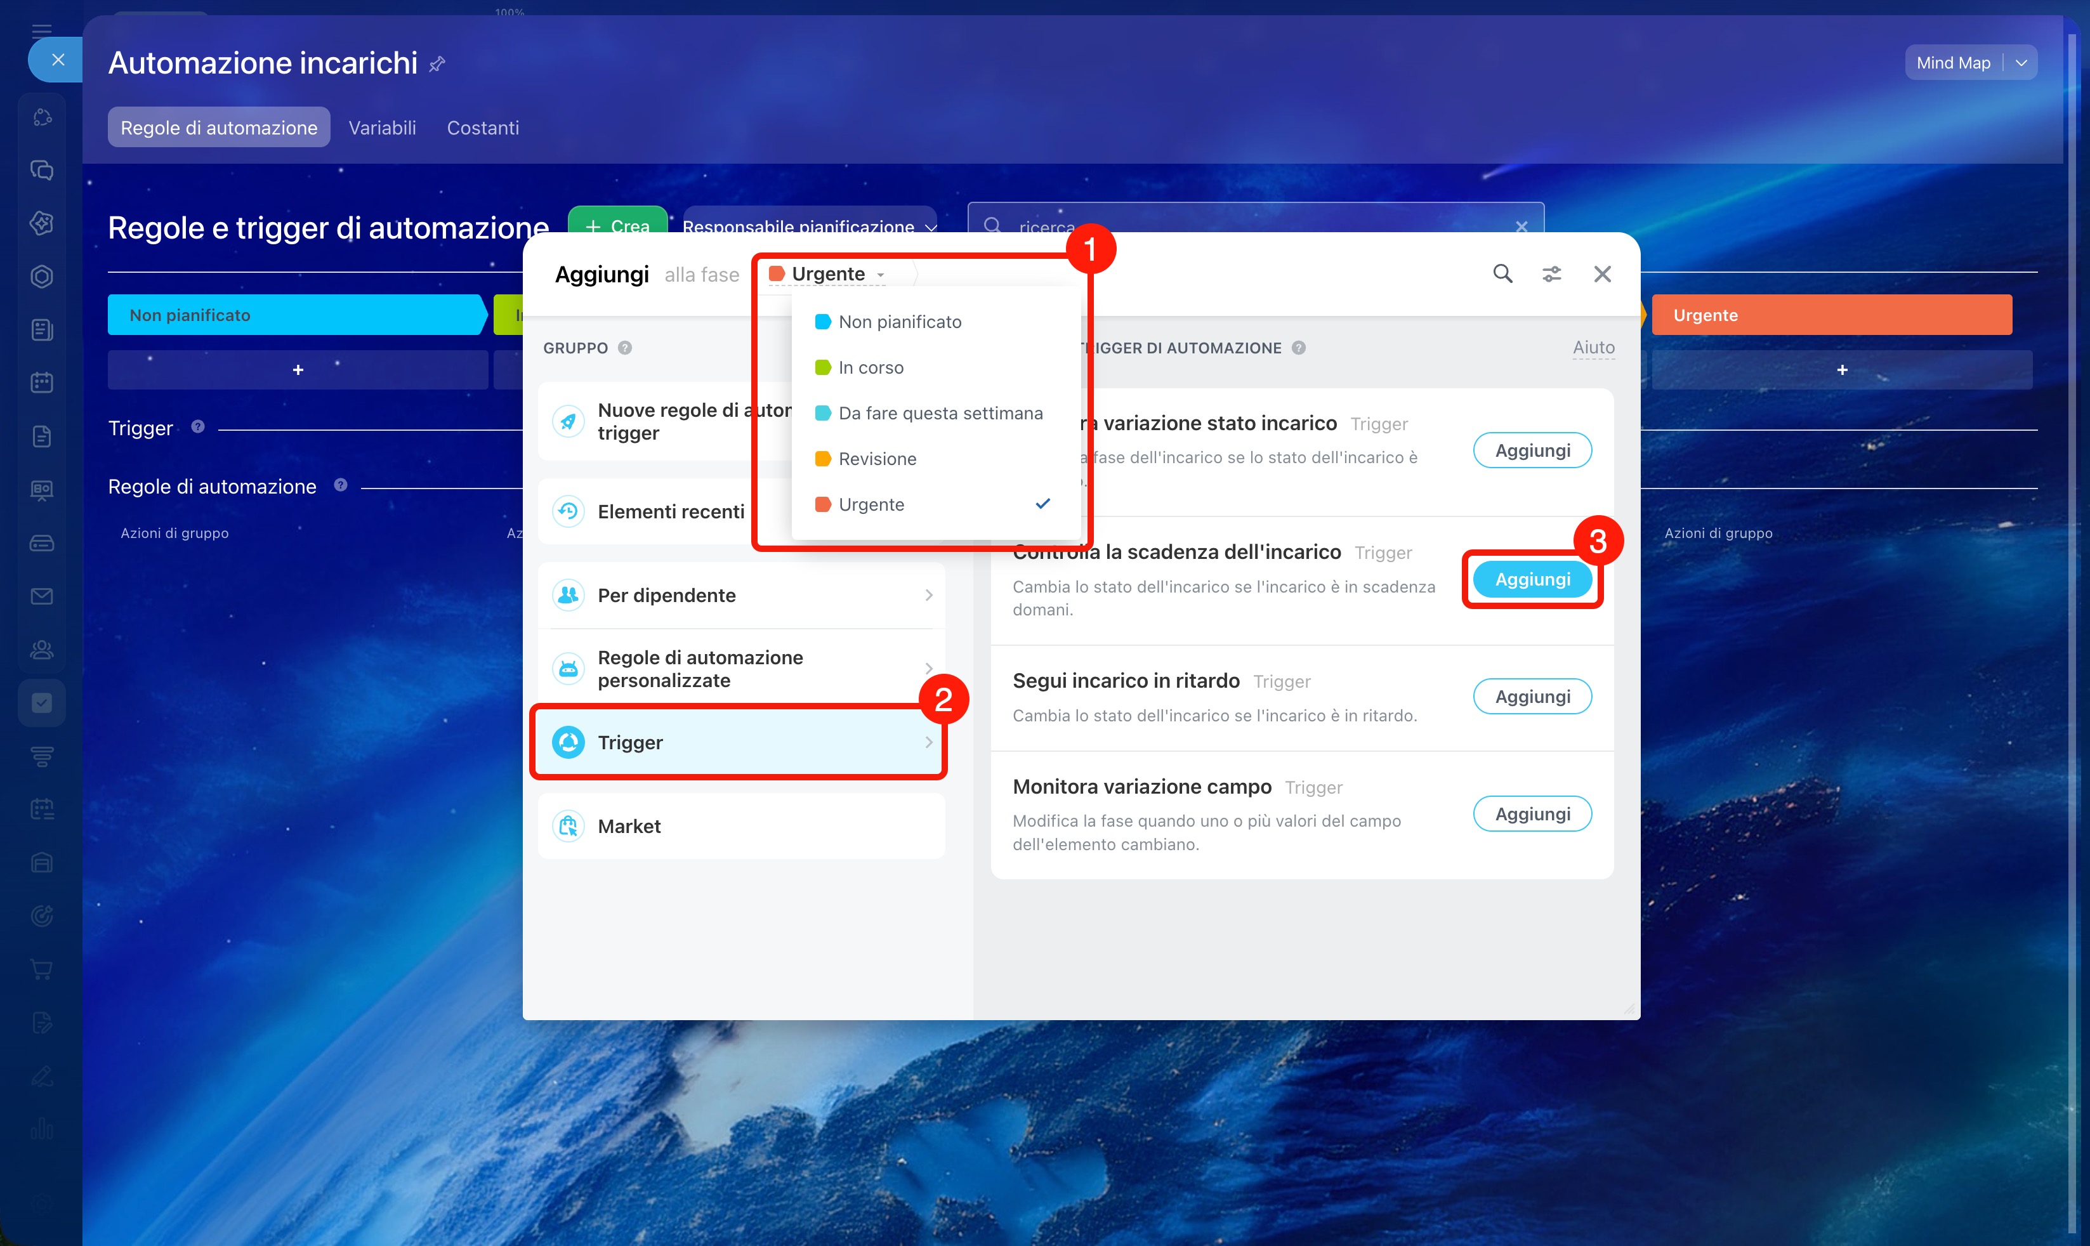
Task: Open the Aiuto help link
Action: (1594, 348)
